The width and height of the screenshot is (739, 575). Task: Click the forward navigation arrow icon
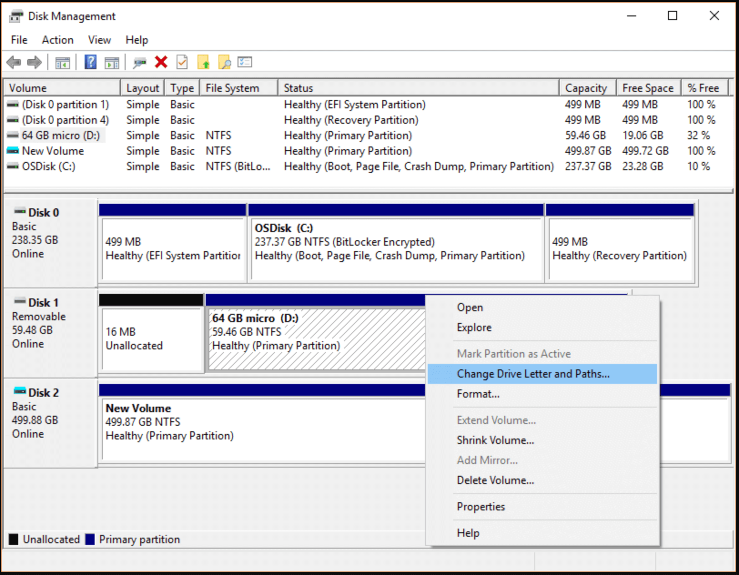[34, 62]
